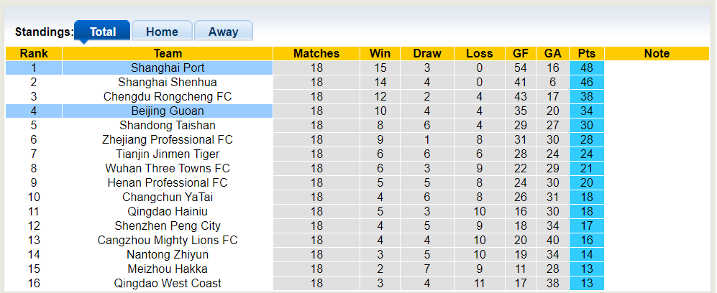This screenshot has height=293, width=717.
Task: Click Shenzhen Peng City team
Action: [x=168, y=225]
